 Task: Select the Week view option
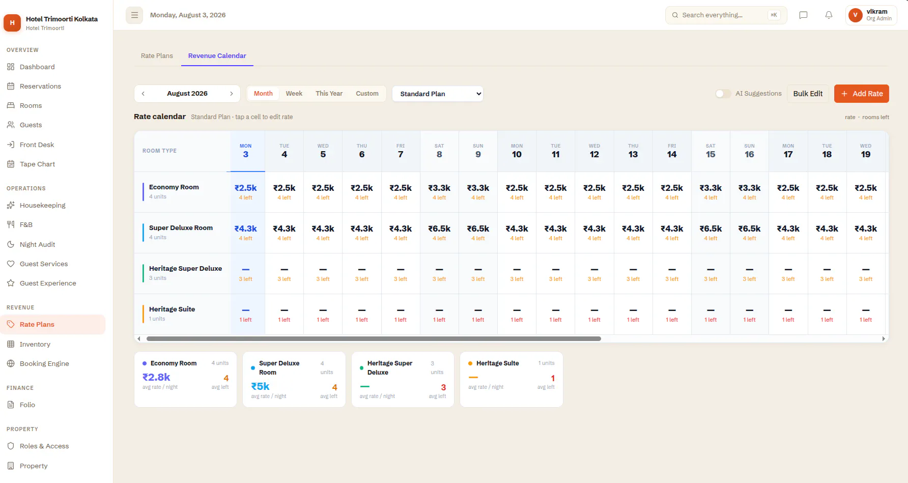pos(294,94)
